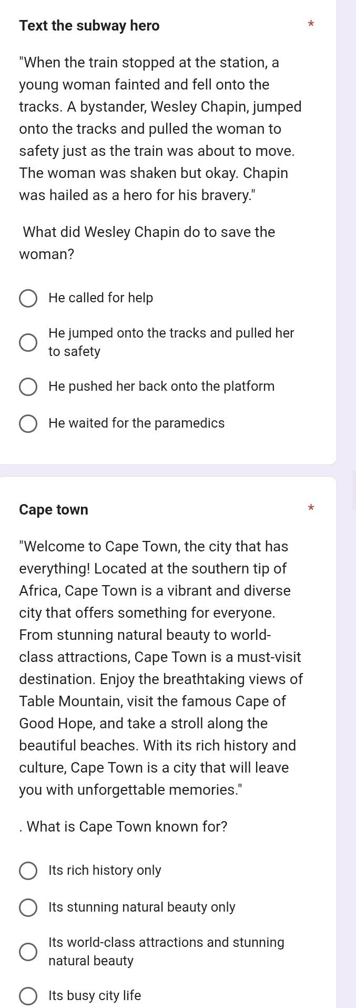Click the required asterisk beside subway hero
The height and width of the screenshot is (1008, 356).
pyautogui.click(x=311, y=24)
